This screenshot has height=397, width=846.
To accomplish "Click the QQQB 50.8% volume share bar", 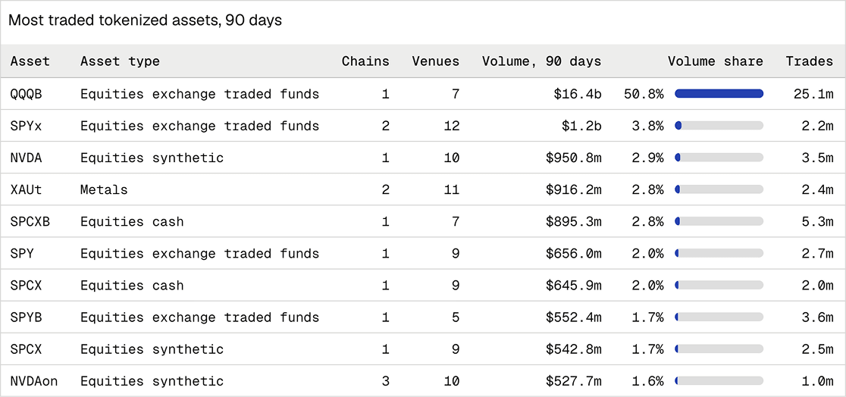I will point(719,94).
